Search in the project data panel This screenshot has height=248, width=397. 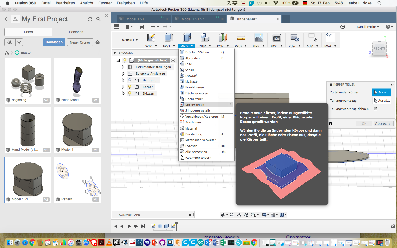(98, 19)
